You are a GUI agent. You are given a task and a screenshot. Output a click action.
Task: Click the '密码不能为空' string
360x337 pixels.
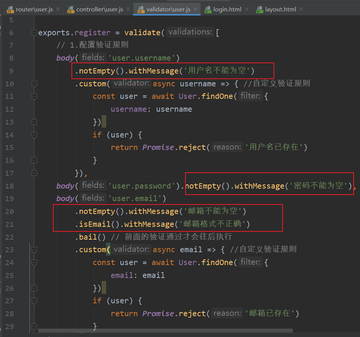(x=318, y=186)
